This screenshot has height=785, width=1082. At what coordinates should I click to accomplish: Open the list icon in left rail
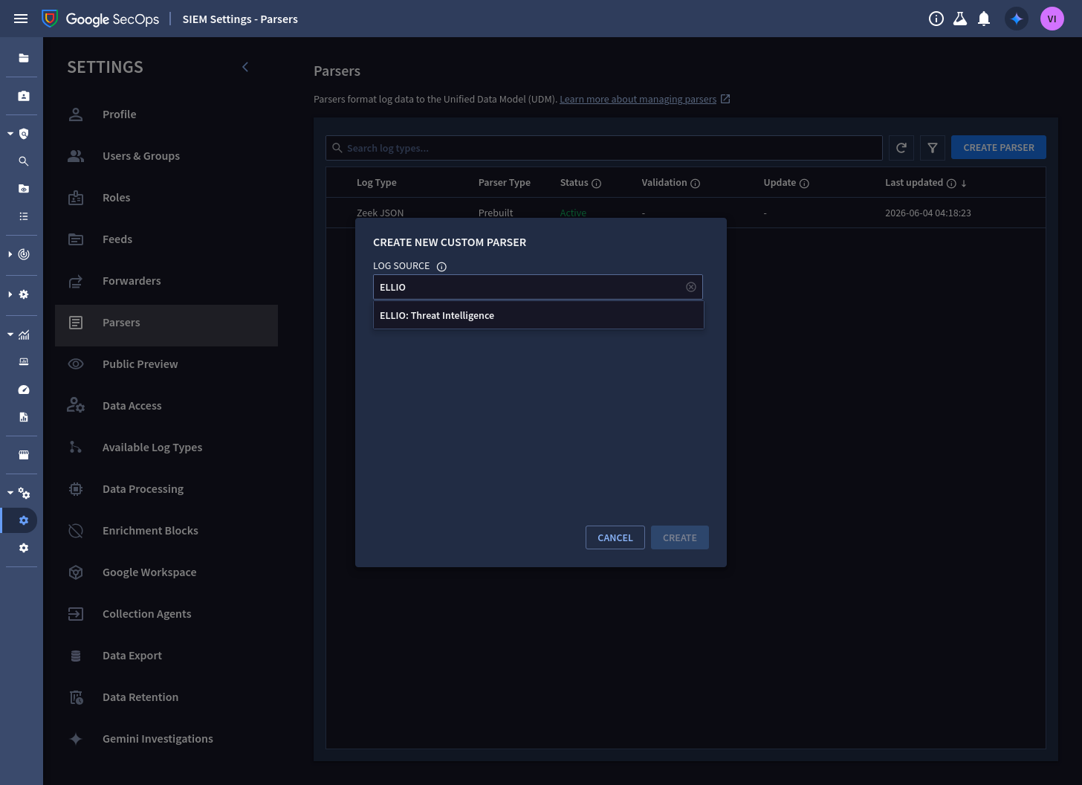(24, 216)
